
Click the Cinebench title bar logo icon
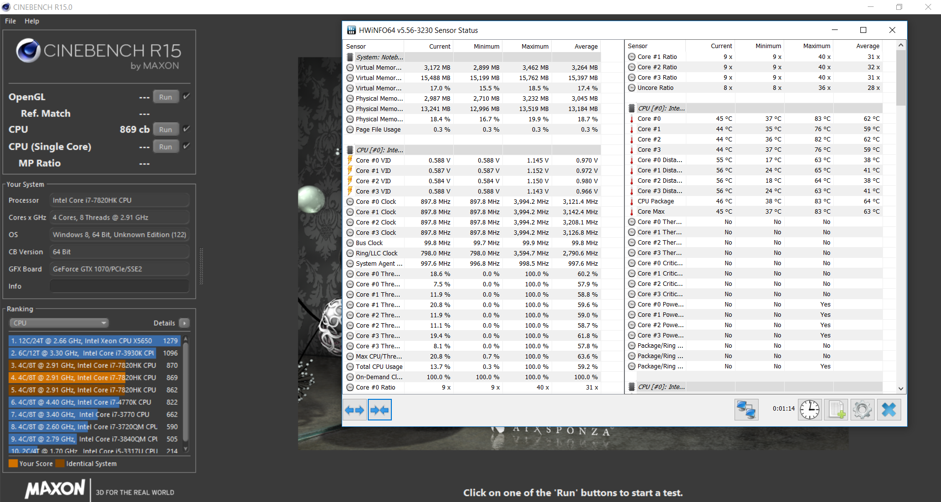tap(6, 7)
